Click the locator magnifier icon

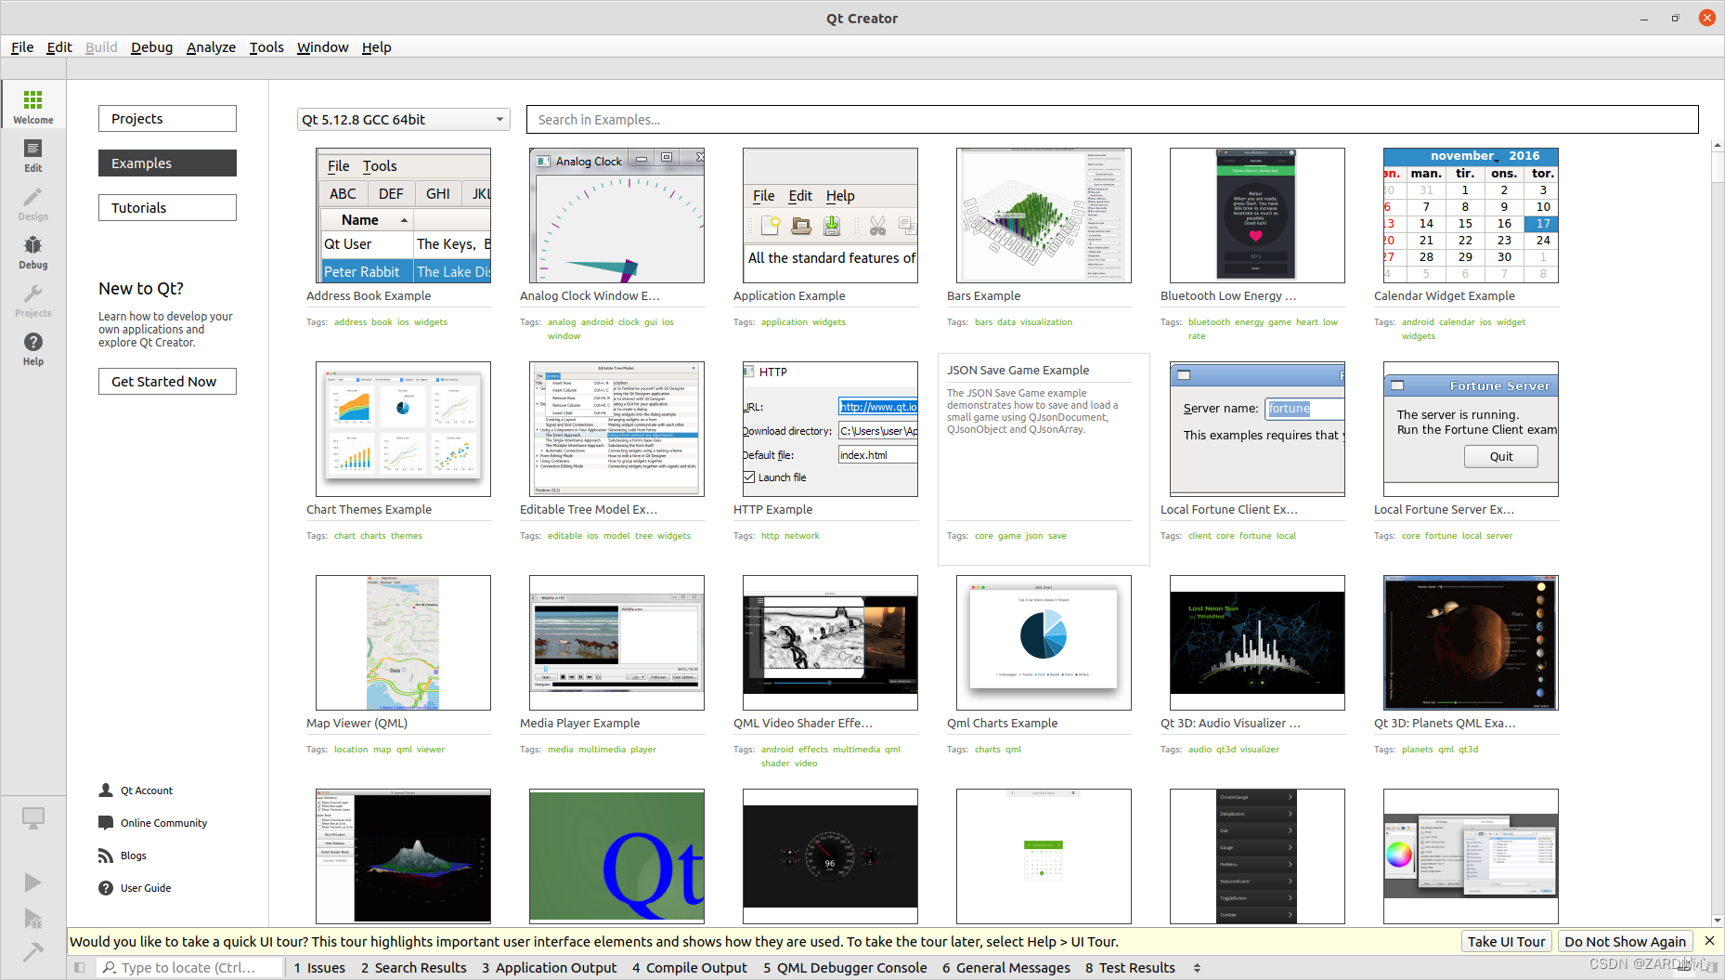pos(110,967)
